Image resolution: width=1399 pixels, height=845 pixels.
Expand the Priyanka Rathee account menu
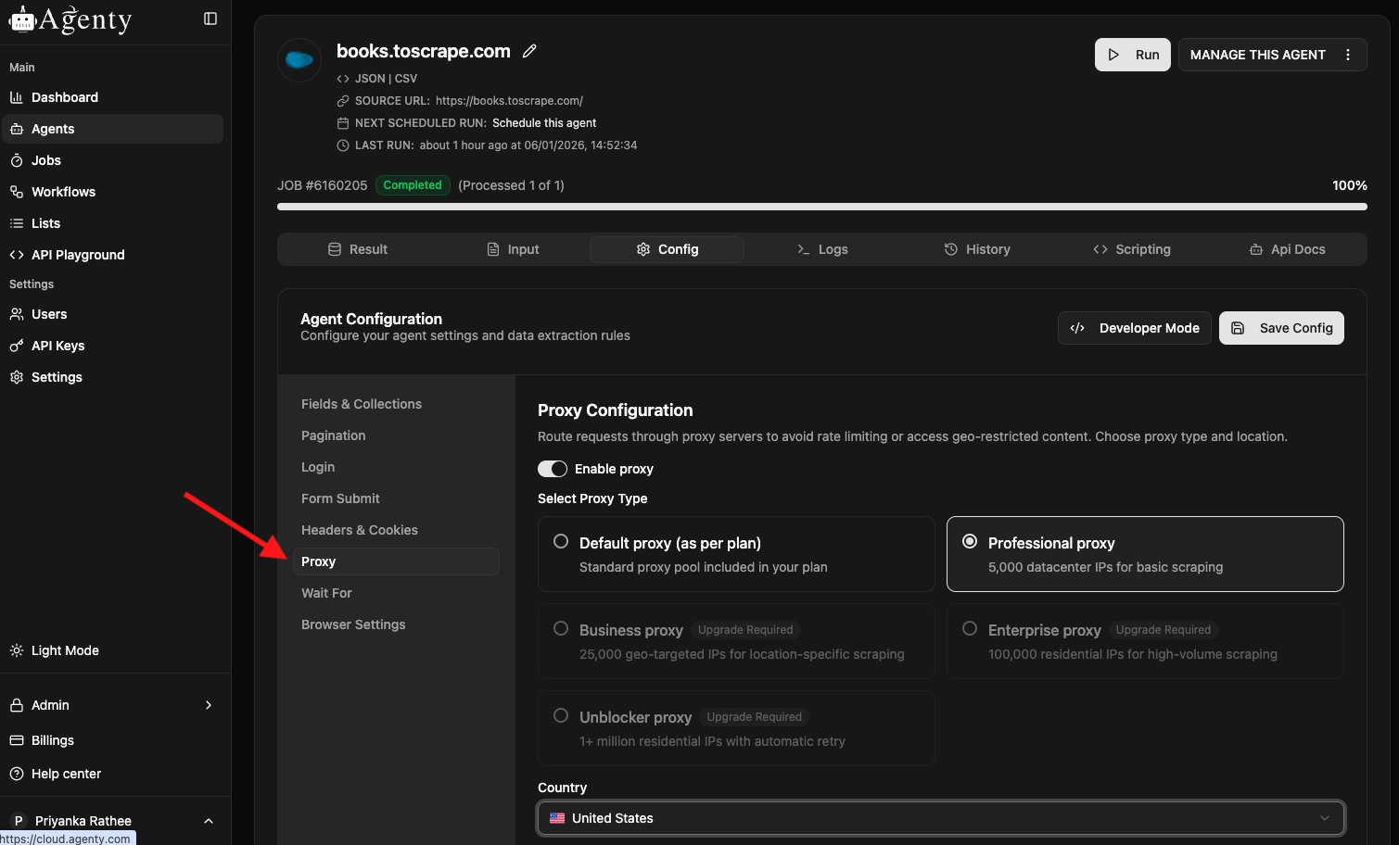209,821
